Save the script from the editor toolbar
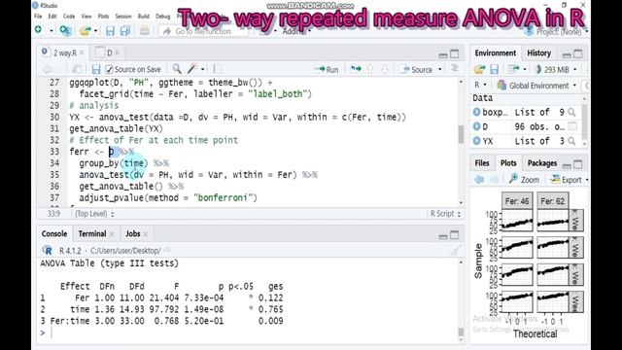The width and height of the screenshot is (622, 350). [96, 69]
